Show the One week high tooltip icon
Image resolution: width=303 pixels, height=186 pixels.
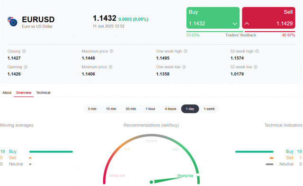click(x=185, y=51)
